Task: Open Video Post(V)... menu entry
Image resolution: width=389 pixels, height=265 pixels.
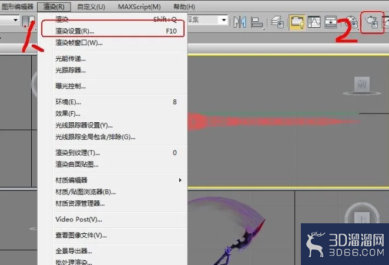Action: coord(116,219)
